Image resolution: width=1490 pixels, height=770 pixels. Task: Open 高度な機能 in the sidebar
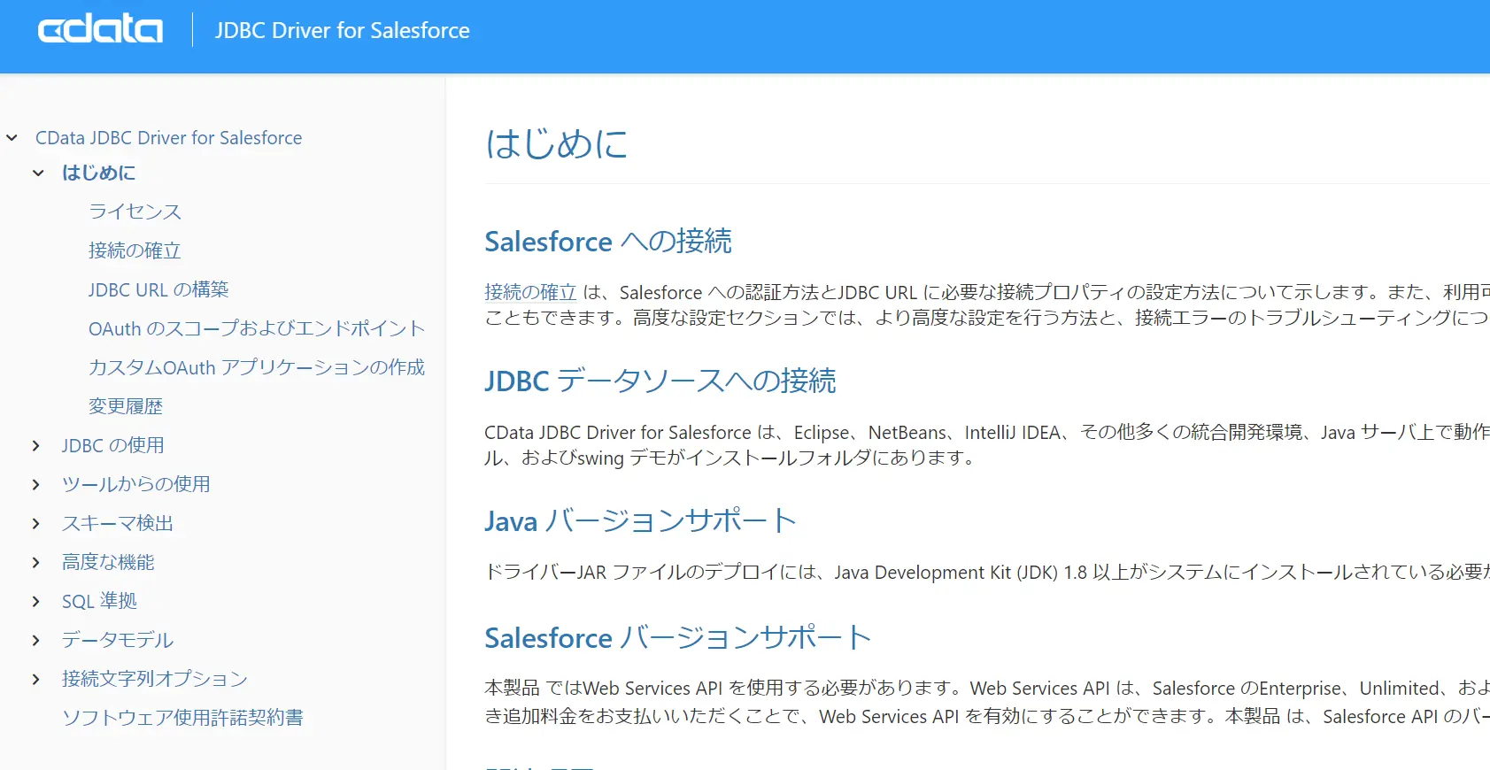coord(108,562)
